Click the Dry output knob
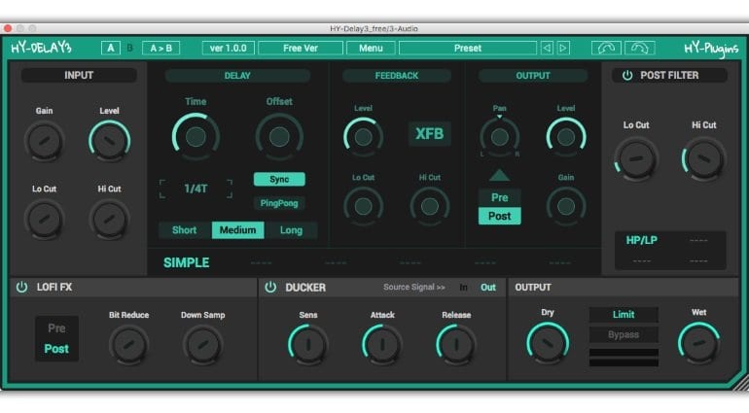 coord(547,343)
